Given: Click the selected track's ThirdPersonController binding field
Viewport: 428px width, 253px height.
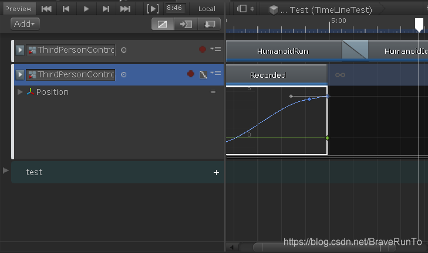Looking at the screenshot, I should pos(70,74).
